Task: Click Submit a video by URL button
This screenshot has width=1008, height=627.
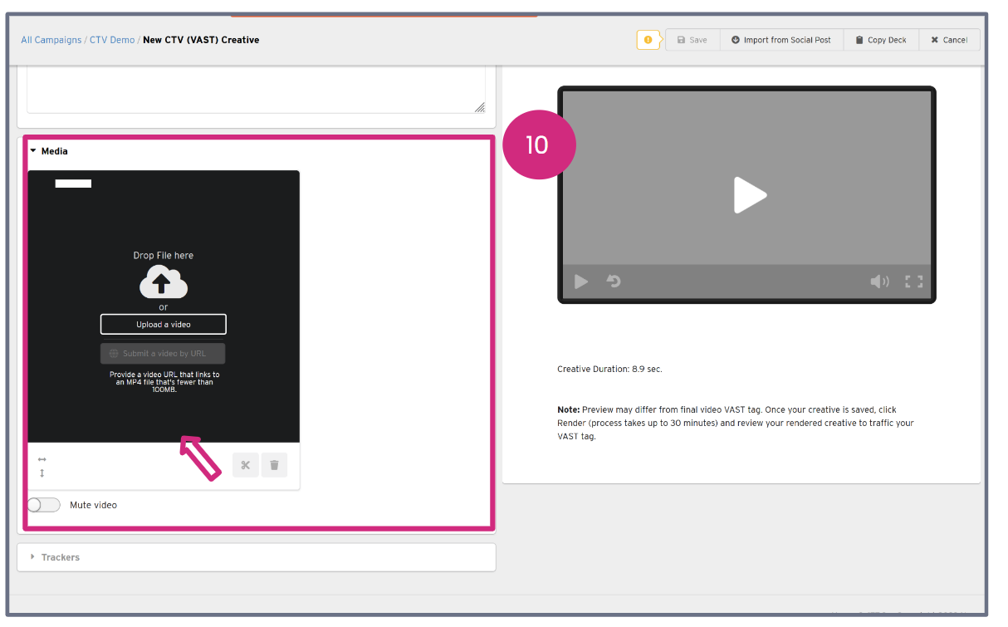Action: 163,354
